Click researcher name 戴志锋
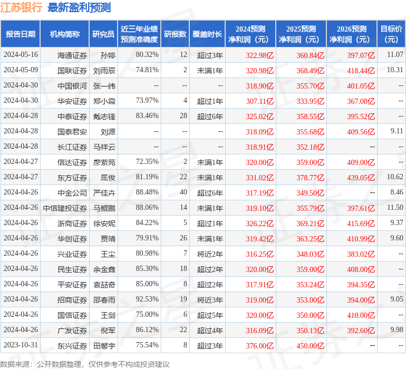This screenshot has height=369, width=406. point(104,116)
